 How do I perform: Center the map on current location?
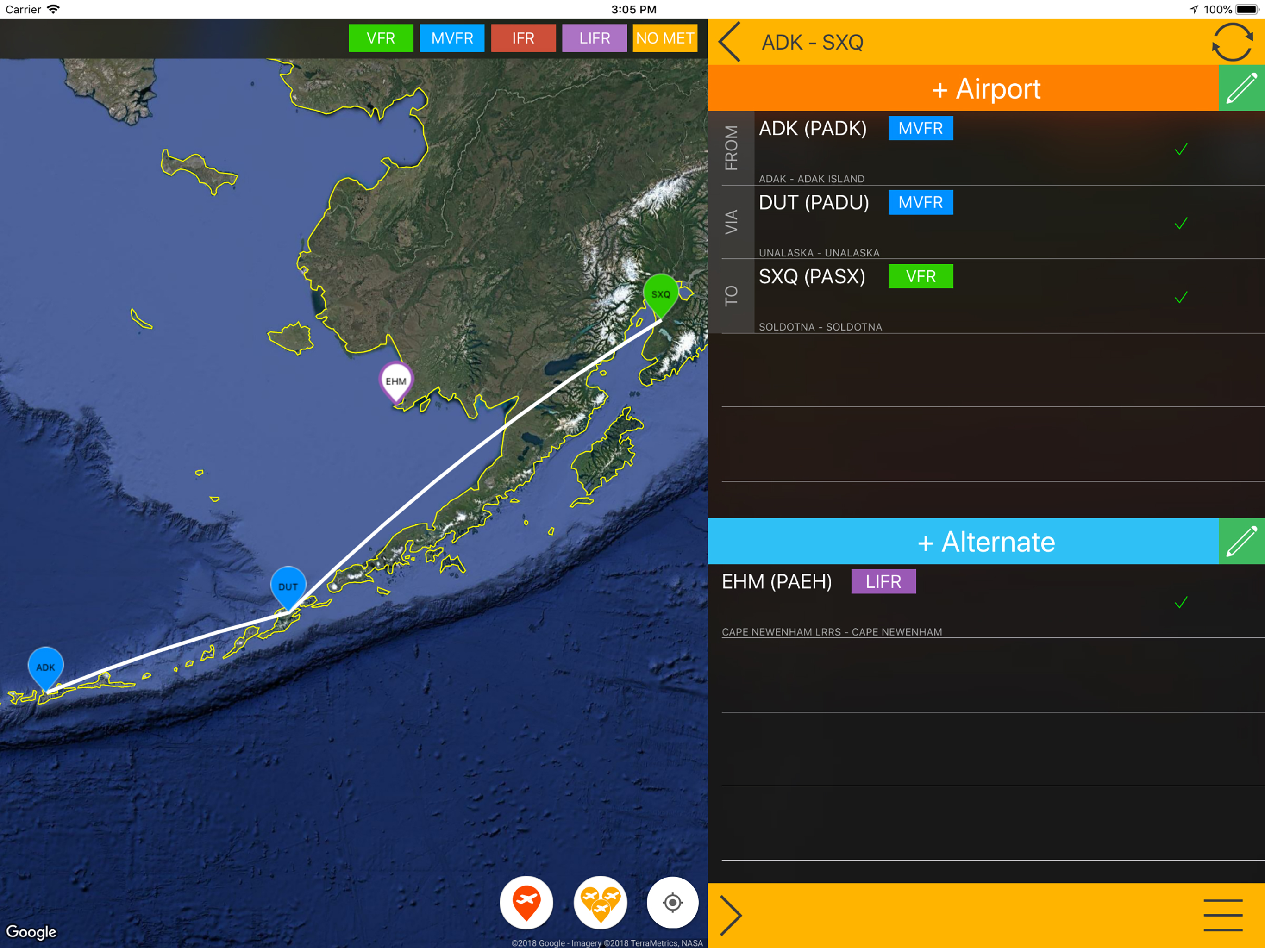tap(672, 902)
